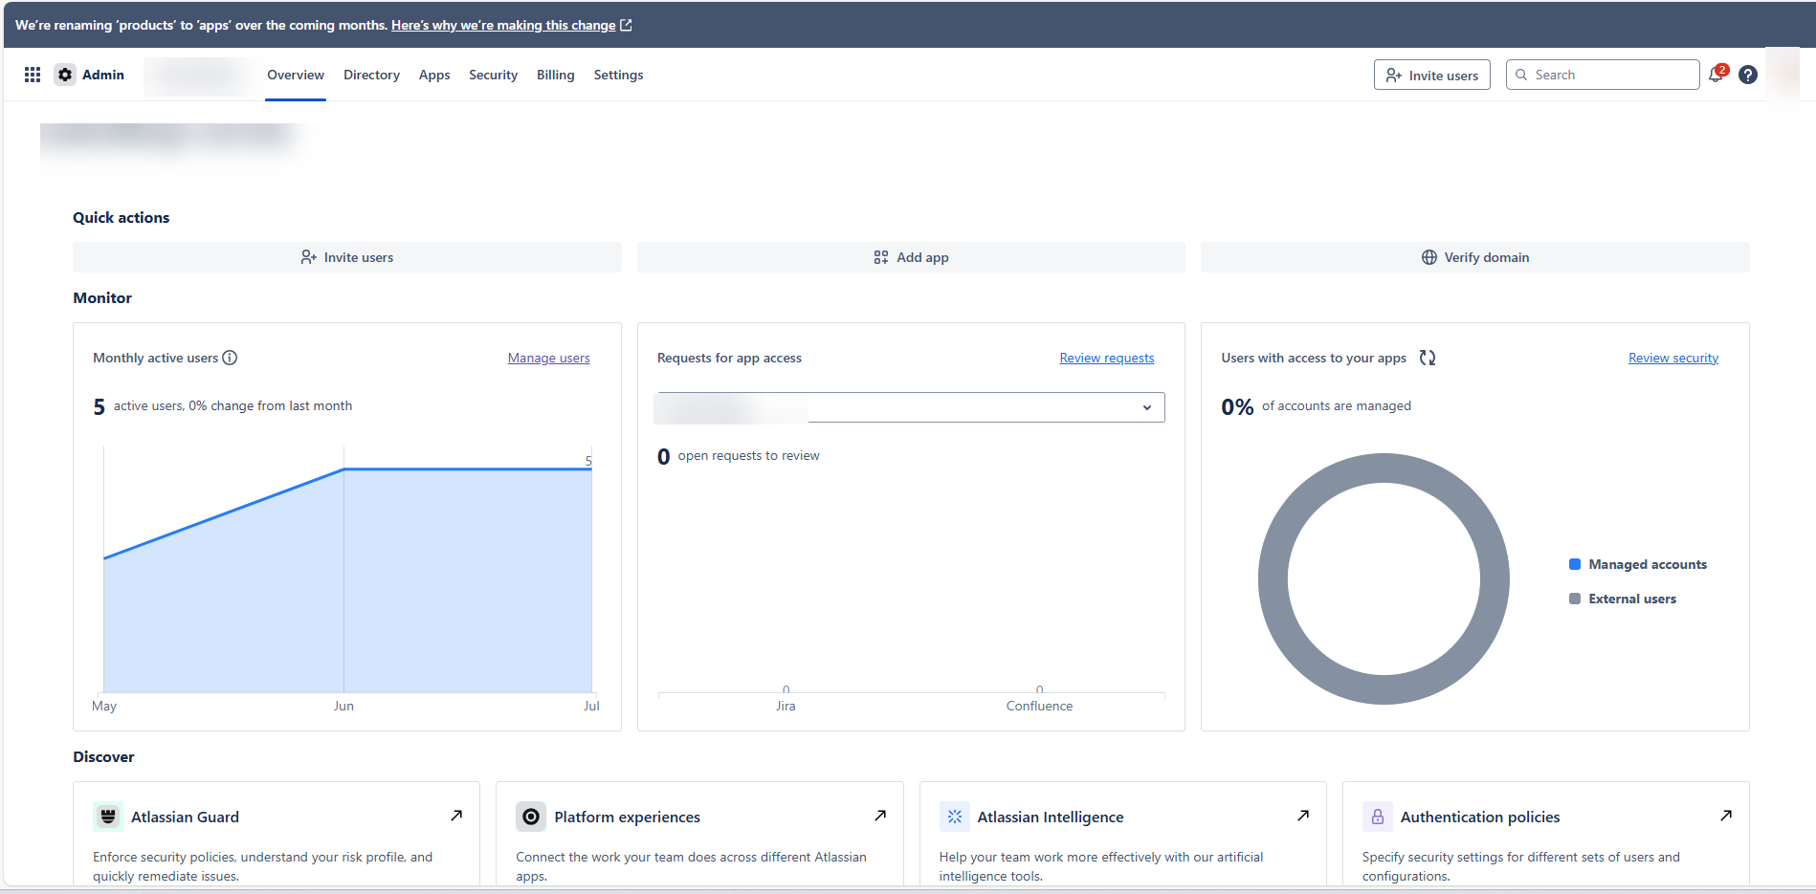Screen dimensions: 1816x894
Task: Click the Verify domain quick action
Action: [x=1474, y=256]
